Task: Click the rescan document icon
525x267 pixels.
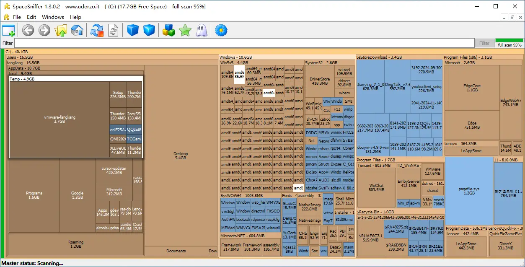Action: [x=113, y=30]
